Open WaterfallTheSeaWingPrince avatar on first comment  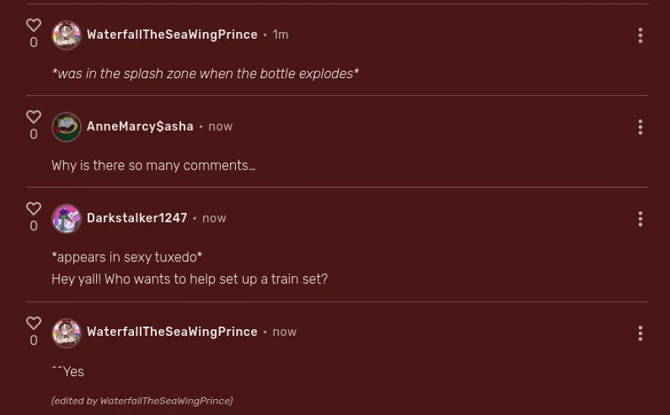66,35
